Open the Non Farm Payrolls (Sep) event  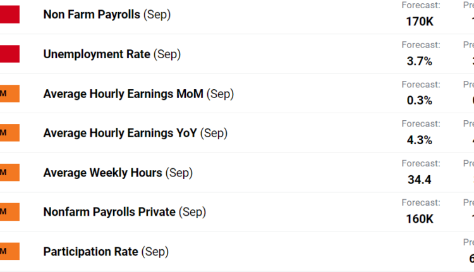click(x=107, y=15)
